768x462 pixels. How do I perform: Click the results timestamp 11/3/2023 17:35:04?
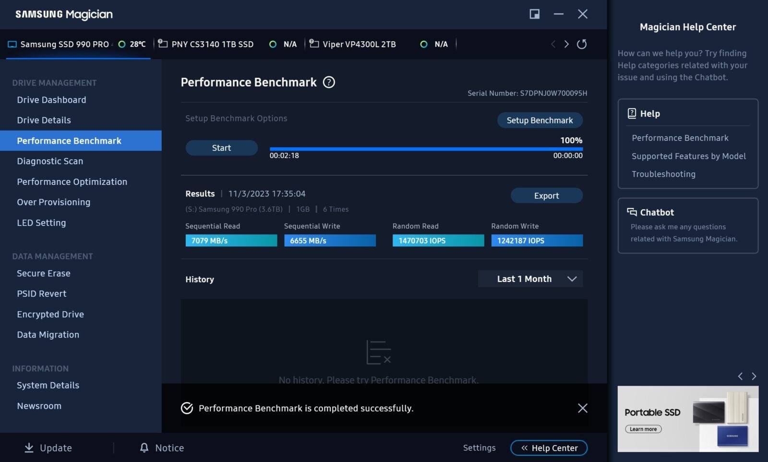point(267,194)
